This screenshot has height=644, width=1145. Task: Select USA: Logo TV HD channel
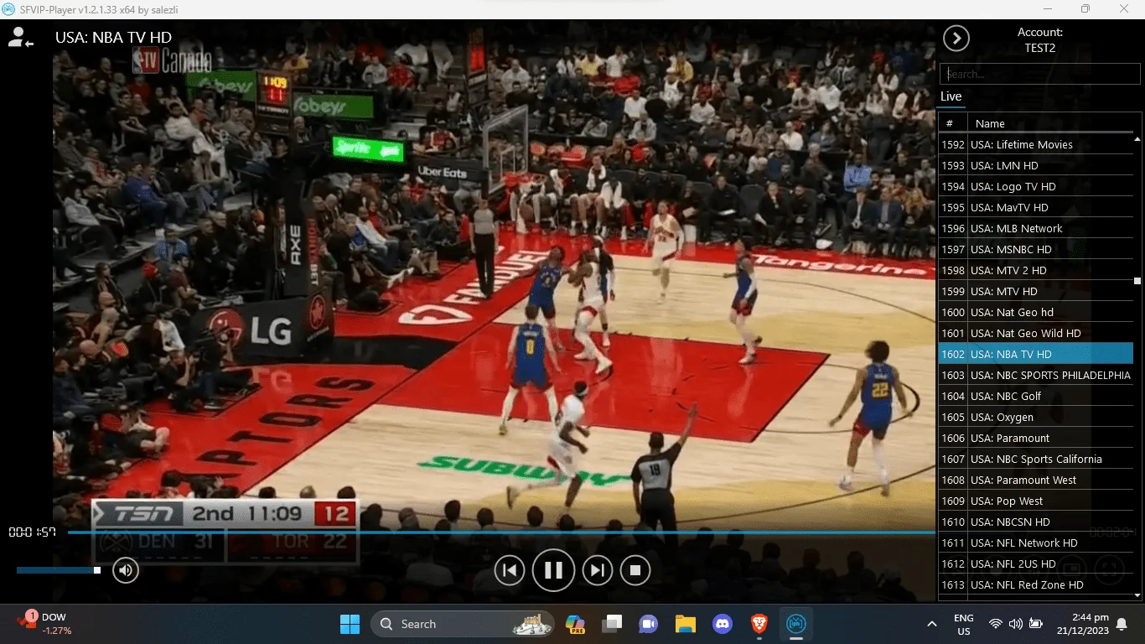(x=1036, y=186)
